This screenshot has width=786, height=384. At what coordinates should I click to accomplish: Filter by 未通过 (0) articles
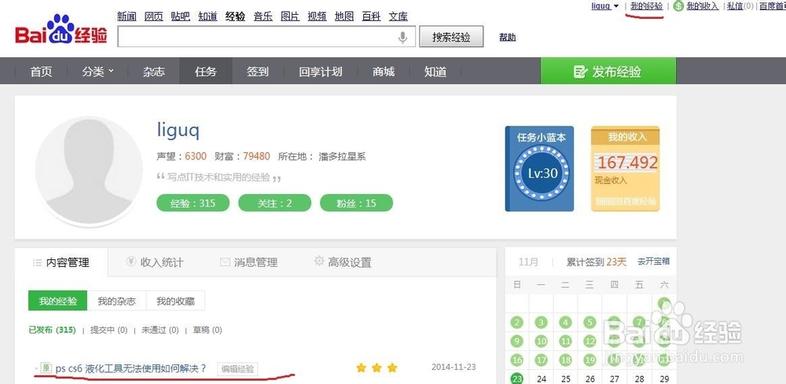pos(160,330)
